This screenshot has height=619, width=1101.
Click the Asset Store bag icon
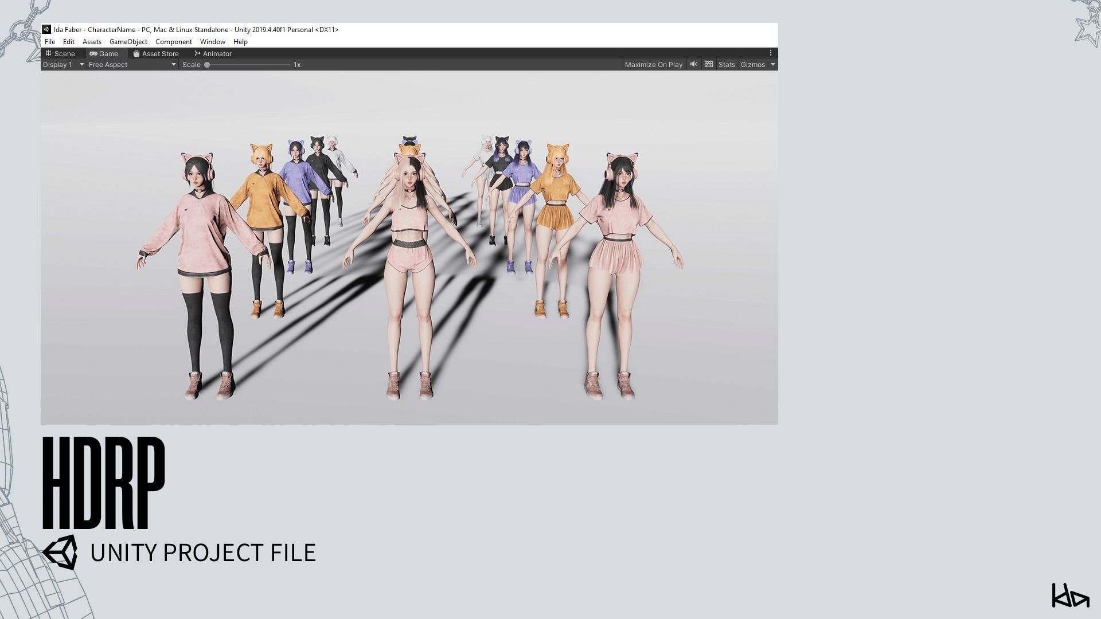[136, 53]
